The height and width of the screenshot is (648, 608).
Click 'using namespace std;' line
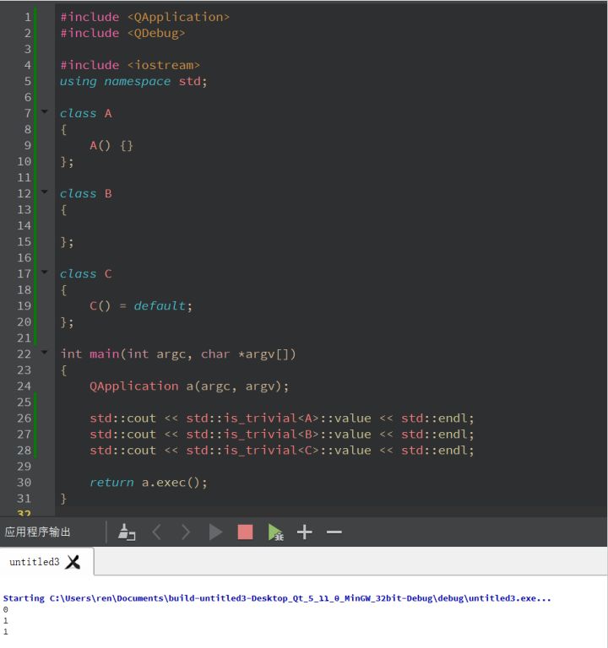pos(133,81)
